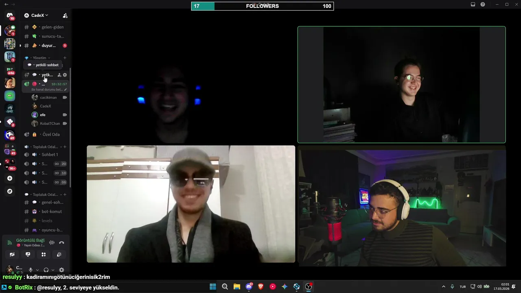Toggle camera off button
Image resolution: width=521 pixels, height=293 pixels.
[x=12, y=254]
